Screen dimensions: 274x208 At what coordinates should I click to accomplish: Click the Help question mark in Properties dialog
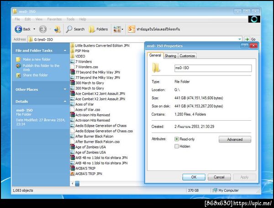click(244, 46)
